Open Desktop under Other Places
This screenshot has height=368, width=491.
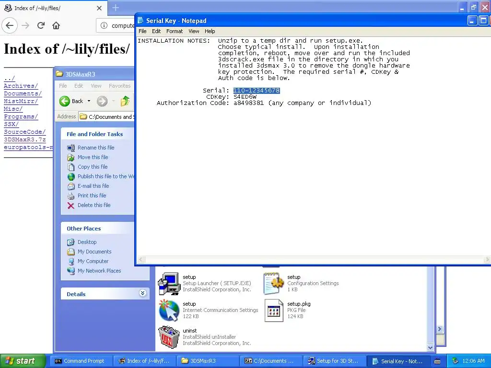87,242
